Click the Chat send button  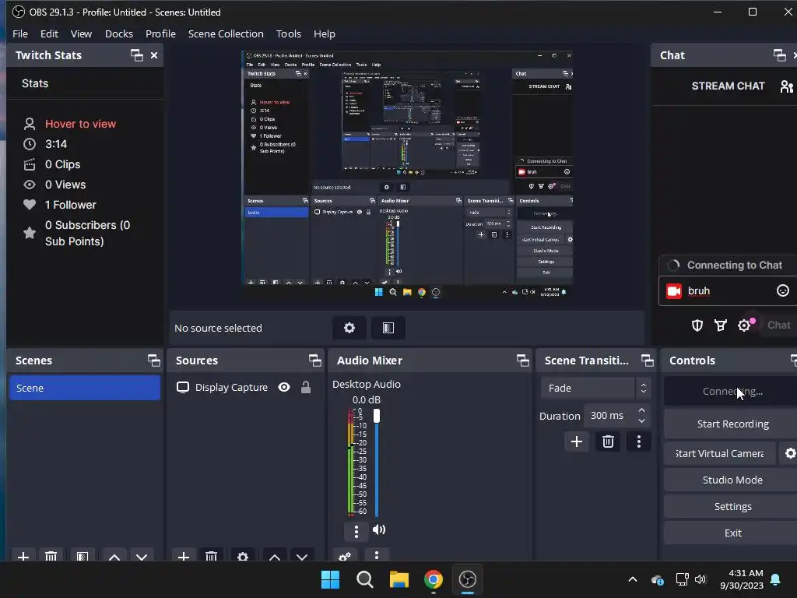click(x=778, y=325)
